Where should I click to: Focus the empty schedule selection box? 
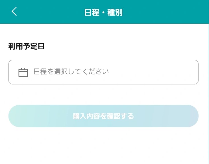103,72
